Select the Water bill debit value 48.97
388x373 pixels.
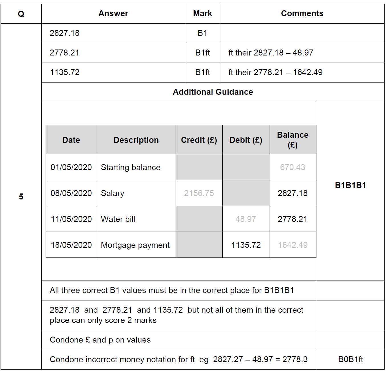tap(246, 219)
